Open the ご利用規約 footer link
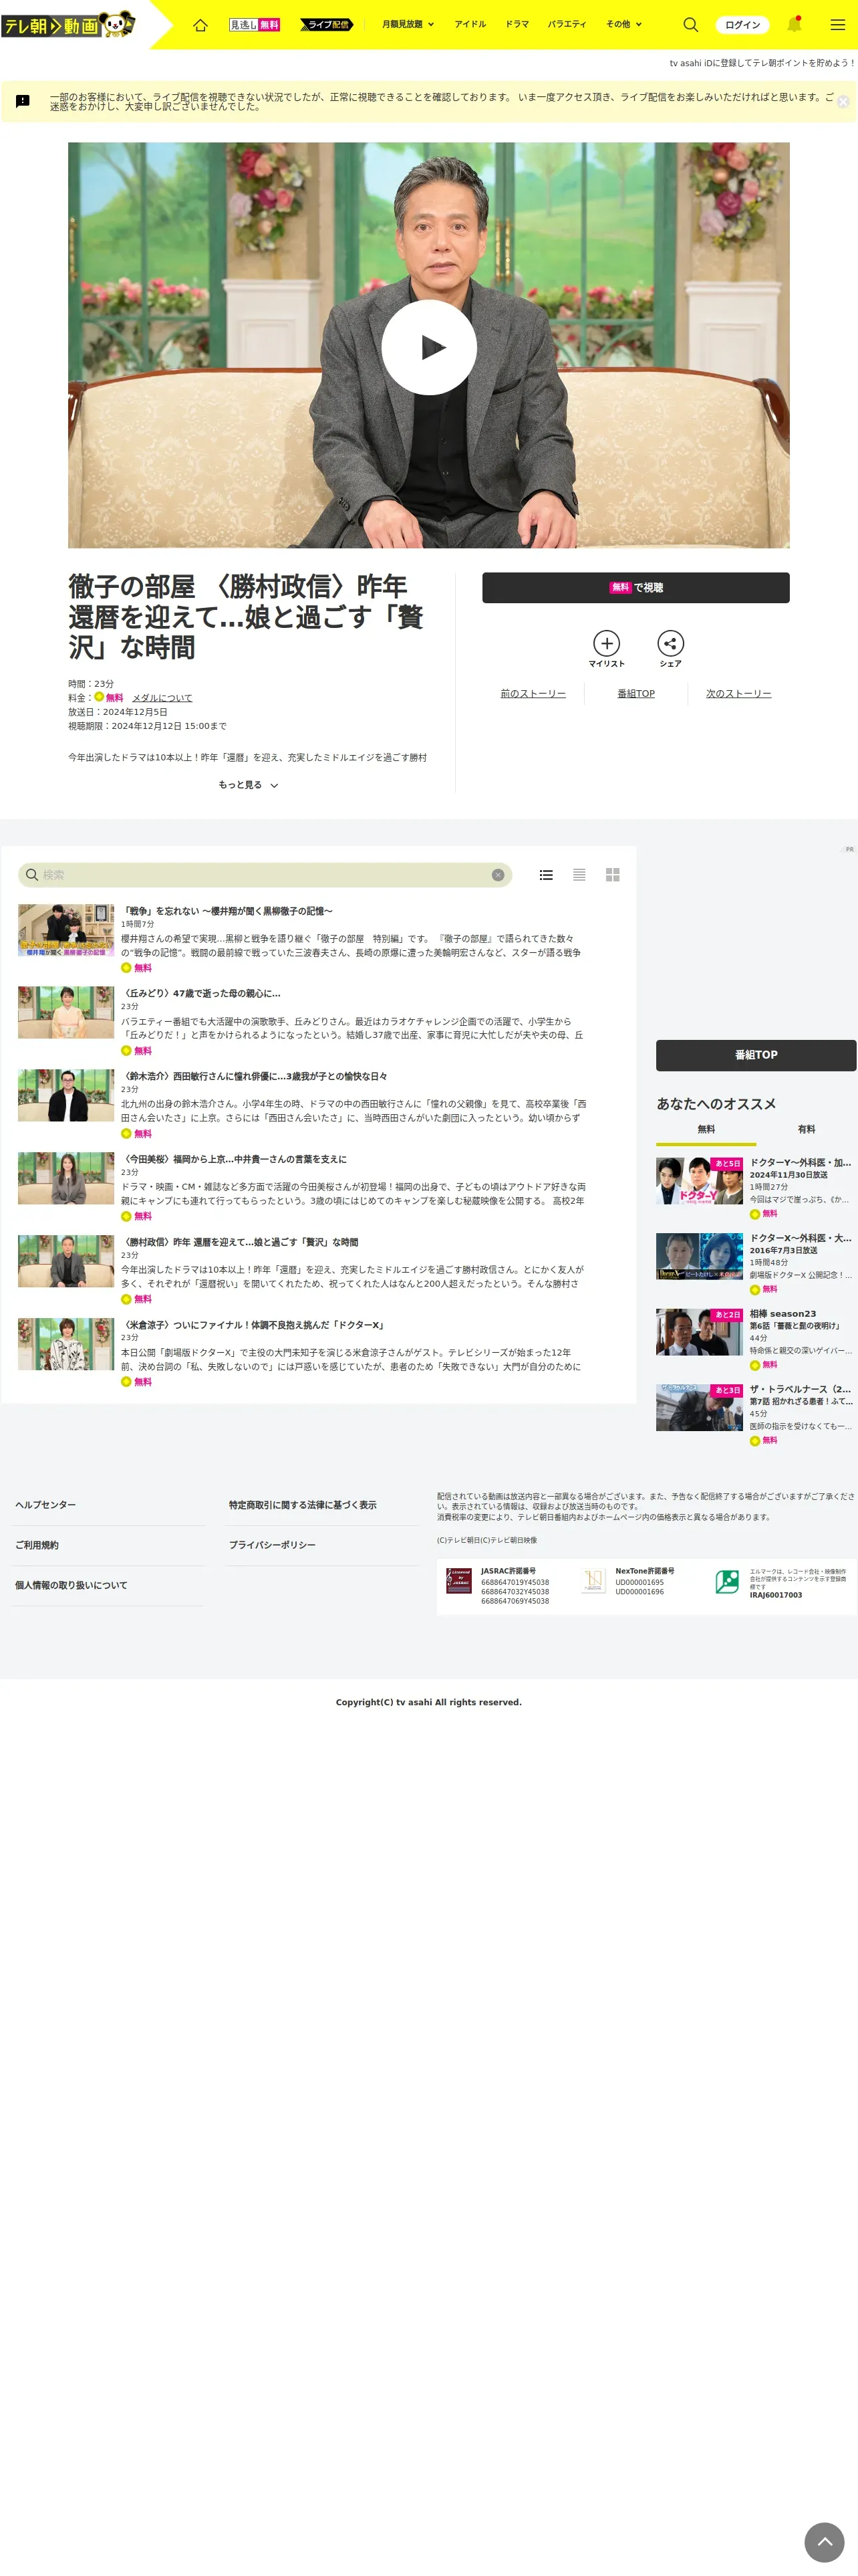 [x=37, y=1546]
